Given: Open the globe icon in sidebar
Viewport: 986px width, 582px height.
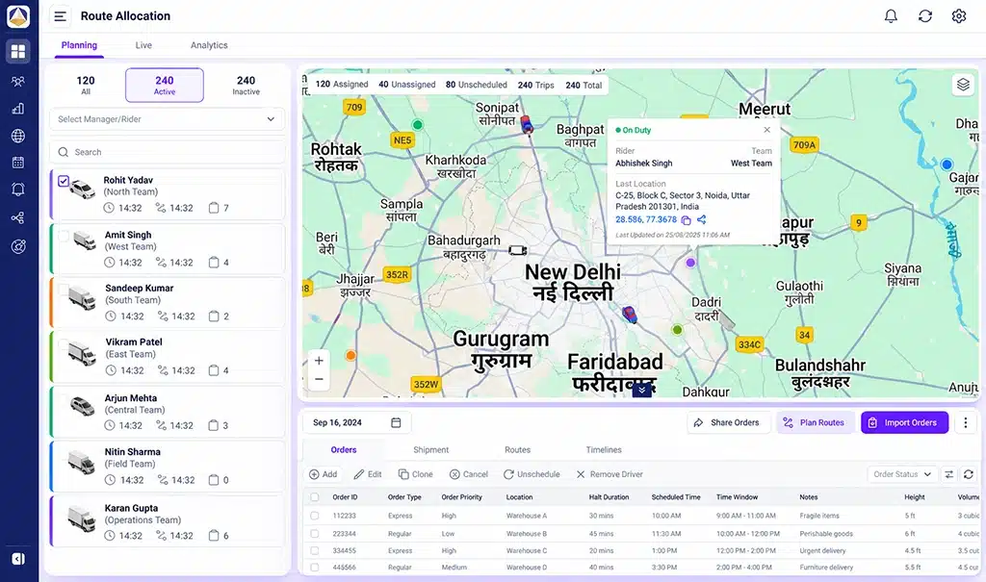Looking at the screenshot, I should [x=18, y=136].
